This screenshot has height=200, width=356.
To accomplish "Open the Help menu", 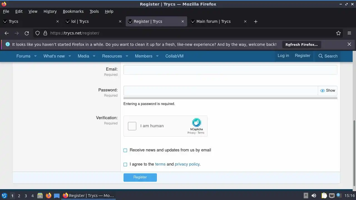I will [109, 11].
